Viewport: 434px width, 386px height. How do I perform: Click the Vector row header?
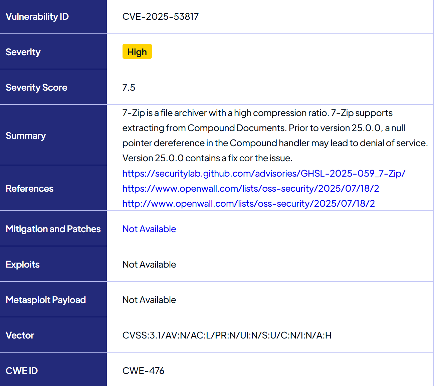coord(53,335)
